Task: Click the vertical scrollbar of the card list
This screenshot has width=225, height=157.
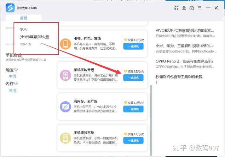Action: point(151,120)
